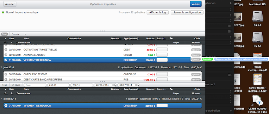This screenshot has width=269, height=114.
Task: Open calendar picker next to 04/07/2014 date
Action: pyautogui.click(x=137, y=85)
